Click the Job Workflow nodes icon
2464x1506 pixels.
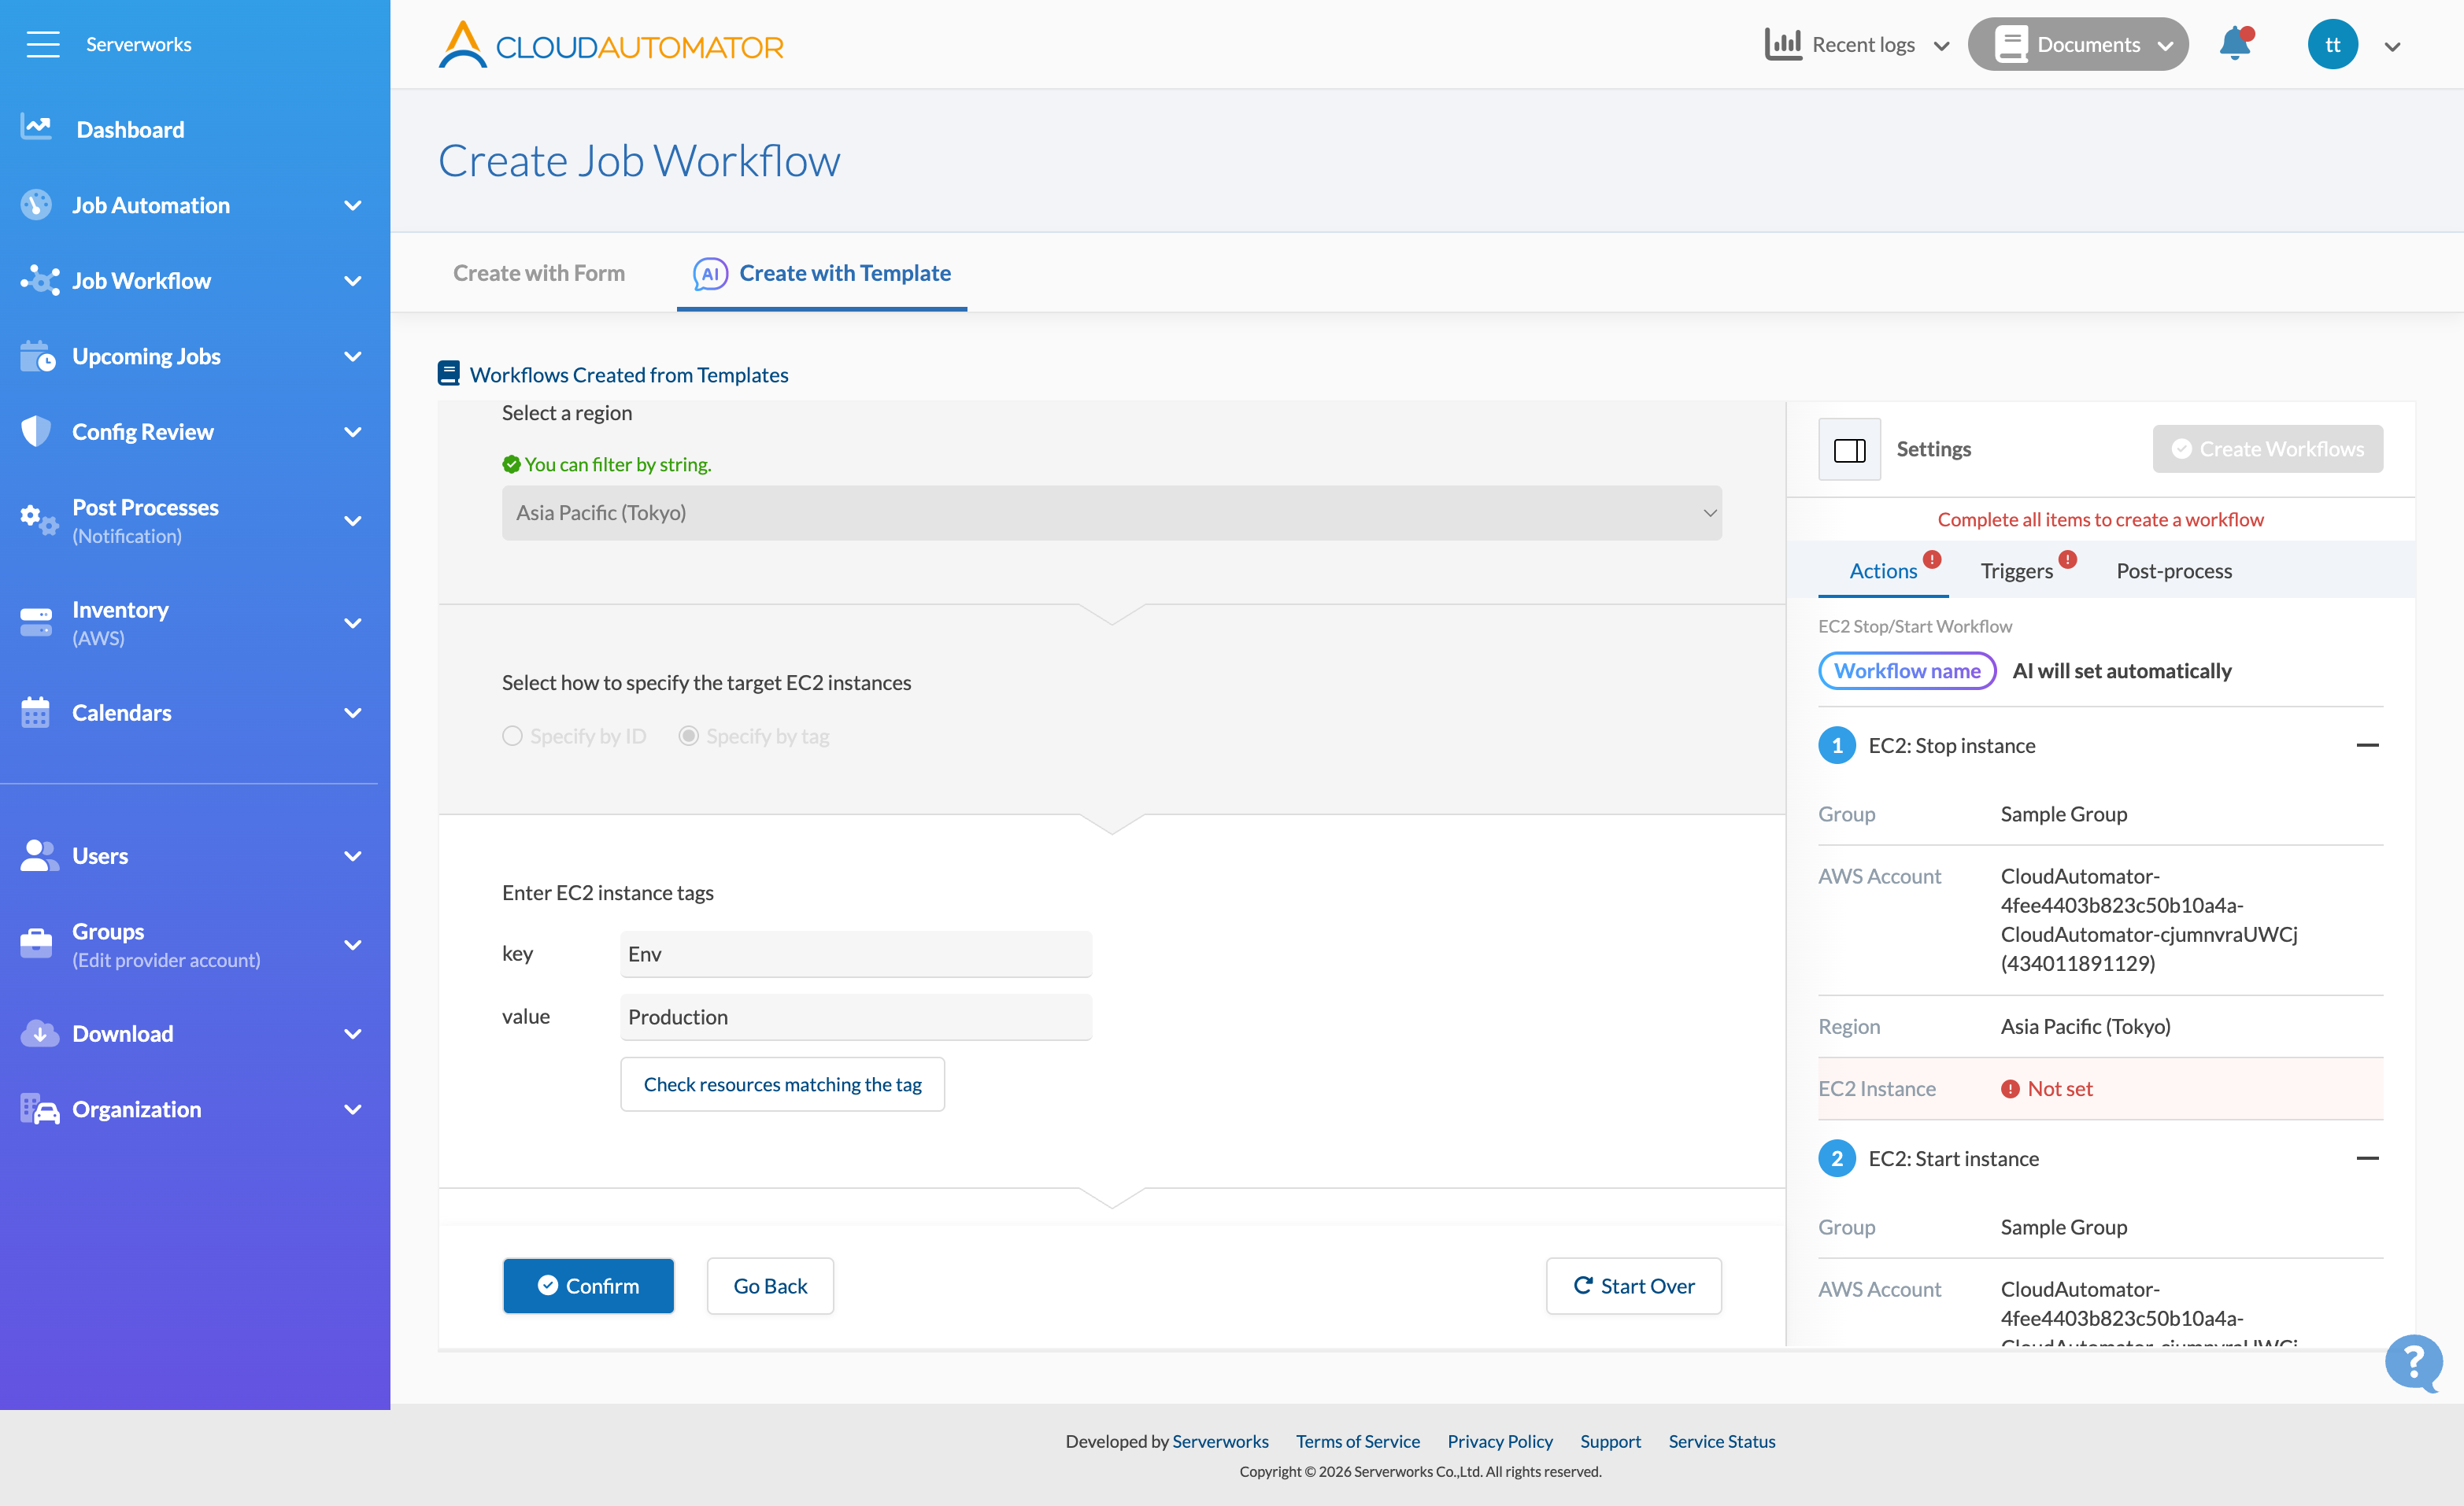point(39,280)
